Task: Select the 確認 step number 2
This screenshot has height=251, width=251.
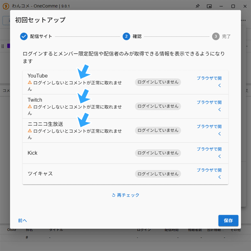Action: [x=132, y=36]
